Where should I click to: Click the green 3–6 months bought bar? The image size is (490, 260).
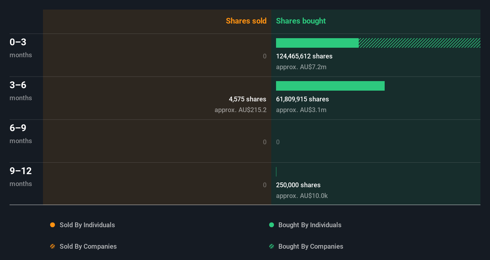(330, 86)
